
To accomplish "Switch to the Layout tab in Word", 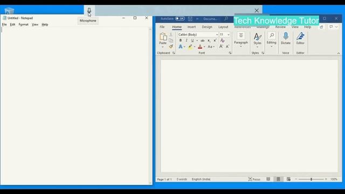I will [x=223, y=27].
